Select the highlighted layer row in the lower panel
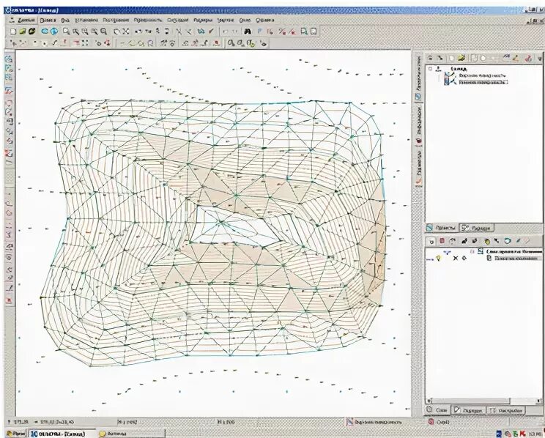545x438 pixels. click(517, 258)
